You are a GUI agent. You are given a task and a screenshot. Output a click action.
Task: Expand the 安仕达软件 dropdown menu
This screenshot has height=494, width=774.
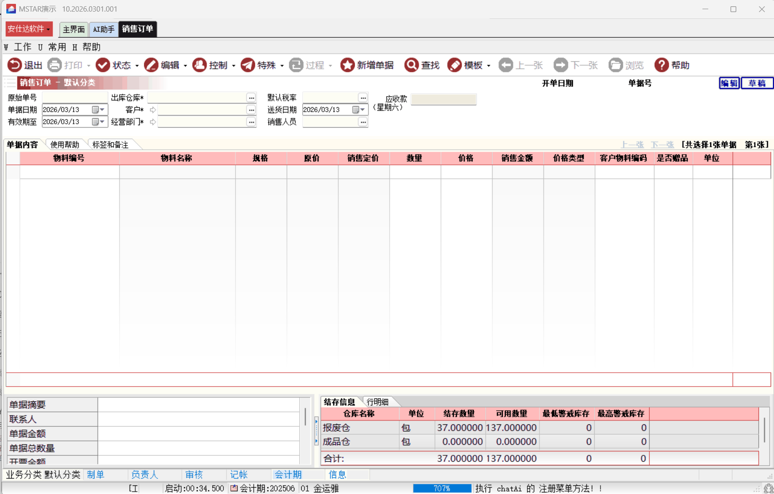pyautogui.click(x=29, y=29)
